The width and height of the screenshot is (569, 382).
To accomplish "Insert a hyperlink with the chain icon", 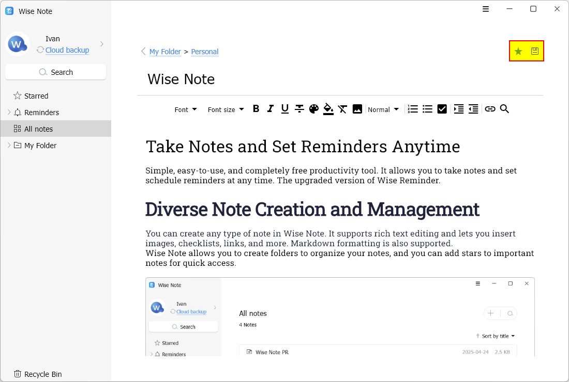I will 490,109.
